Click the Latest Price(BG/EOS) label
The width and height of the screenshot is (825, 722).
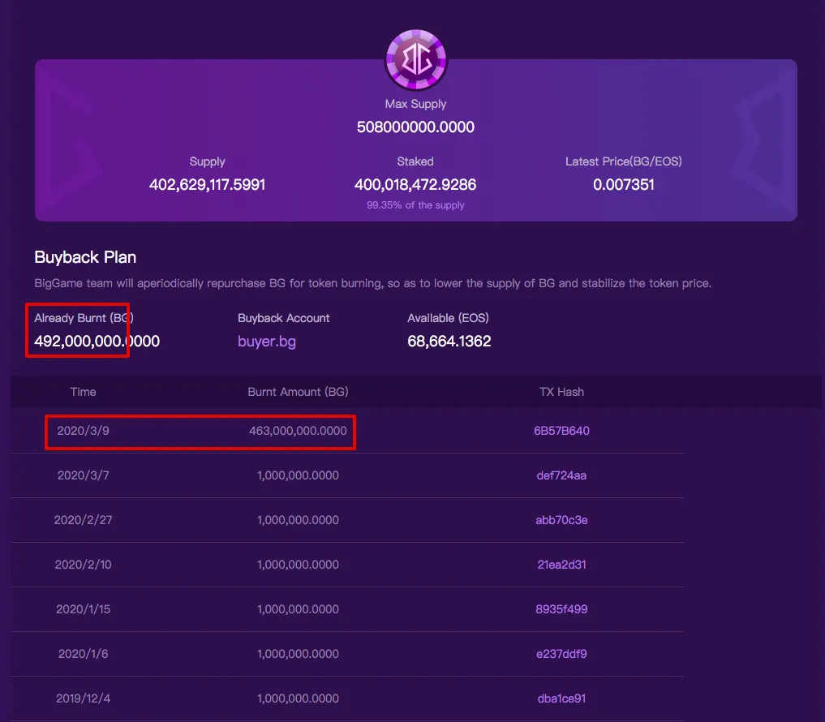click(x=624, y=161)
